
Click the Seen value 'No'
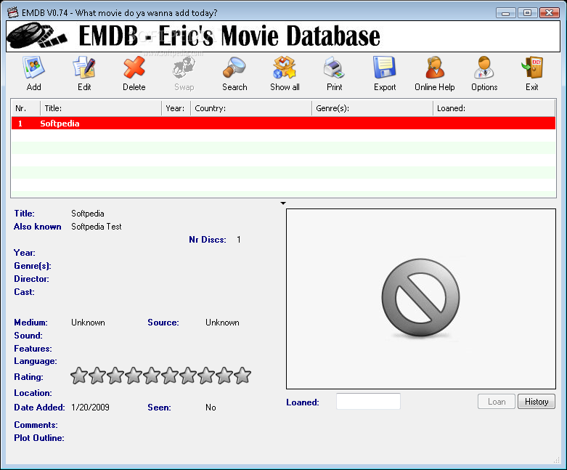[x=211, y=408]
